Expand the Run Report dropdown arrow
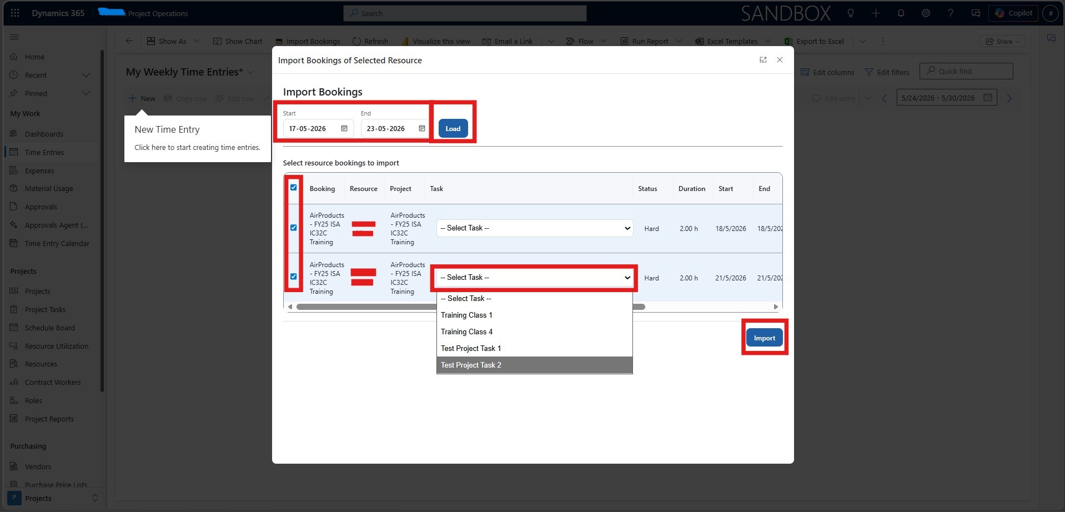Screen dimensions: 1065x512 [679, 41]
